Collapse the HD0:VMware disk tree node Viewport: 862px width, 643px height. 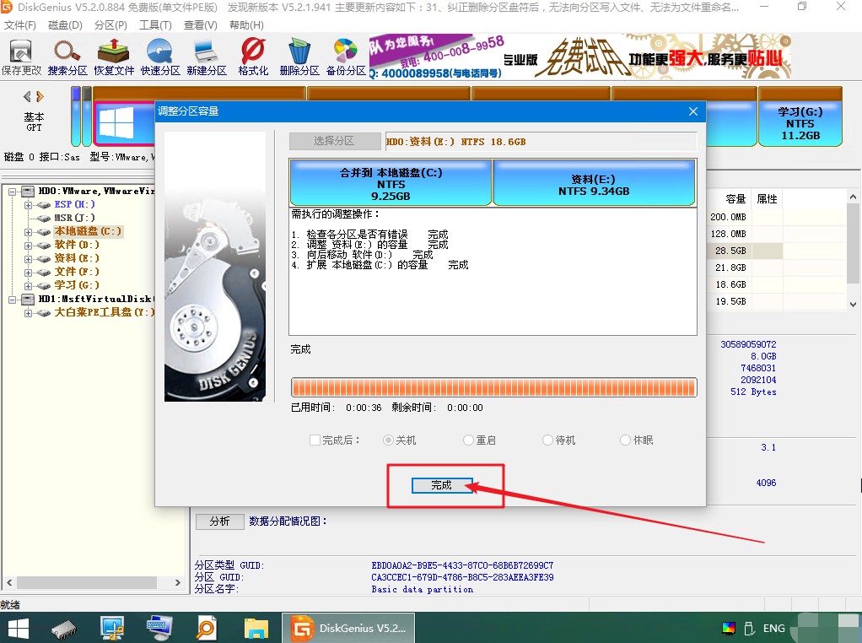point(13,192)
